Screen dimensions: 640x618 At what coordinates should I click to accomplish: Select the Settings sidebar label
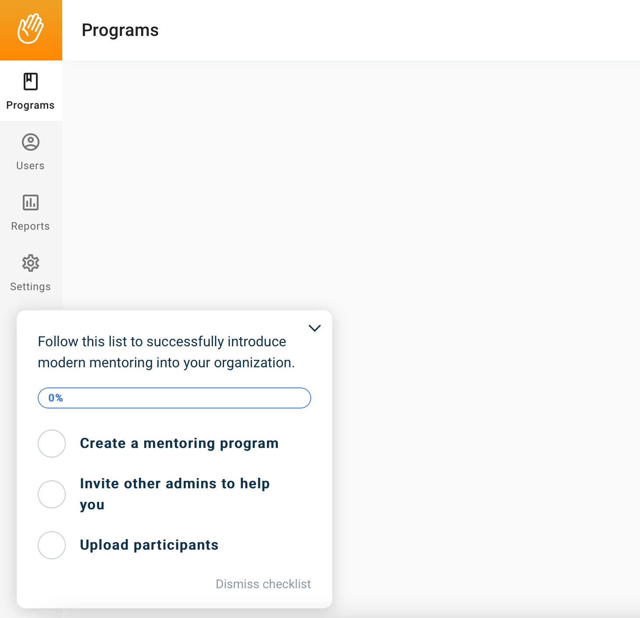tap(30, 287)
